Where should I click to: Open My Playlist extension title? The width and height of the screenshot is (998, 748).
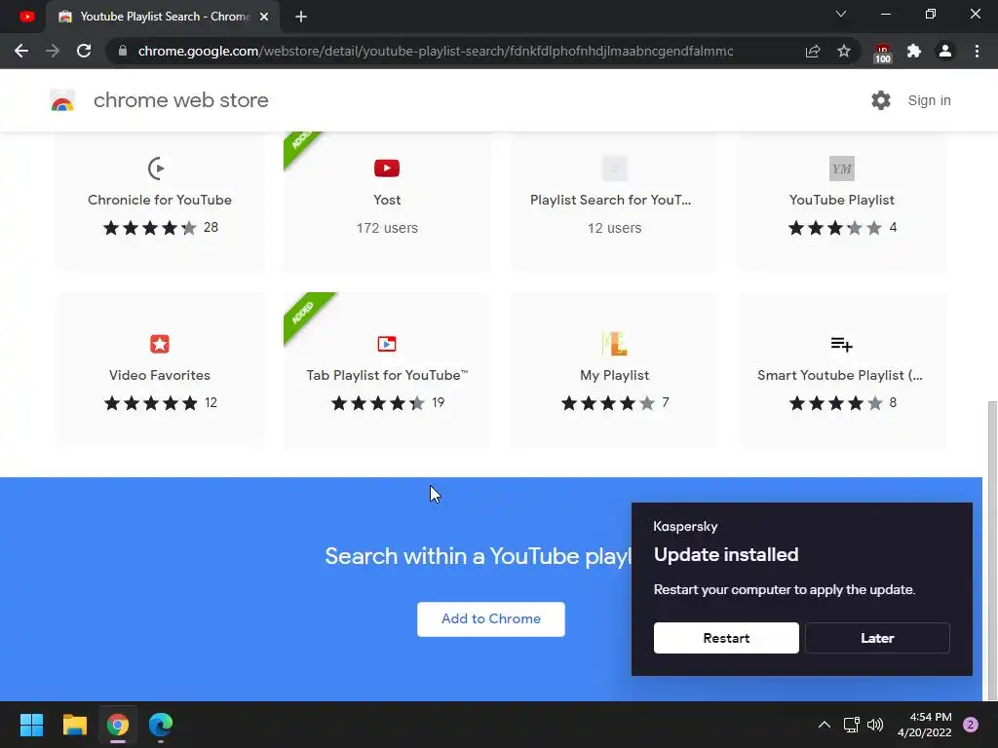[x=614, y=375]
